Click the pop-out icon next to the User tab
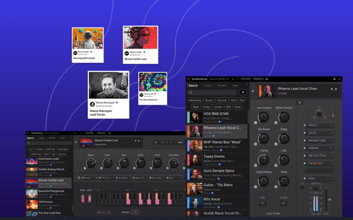Viewport: 353px width, 220px height. pos(246,85)
